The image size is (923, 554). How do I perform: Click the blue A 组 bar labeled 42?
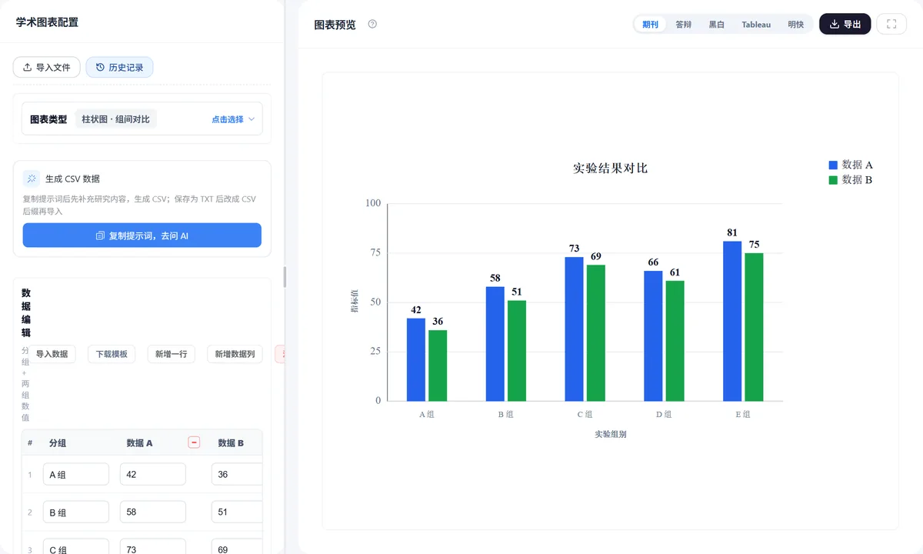pos(416,359)
